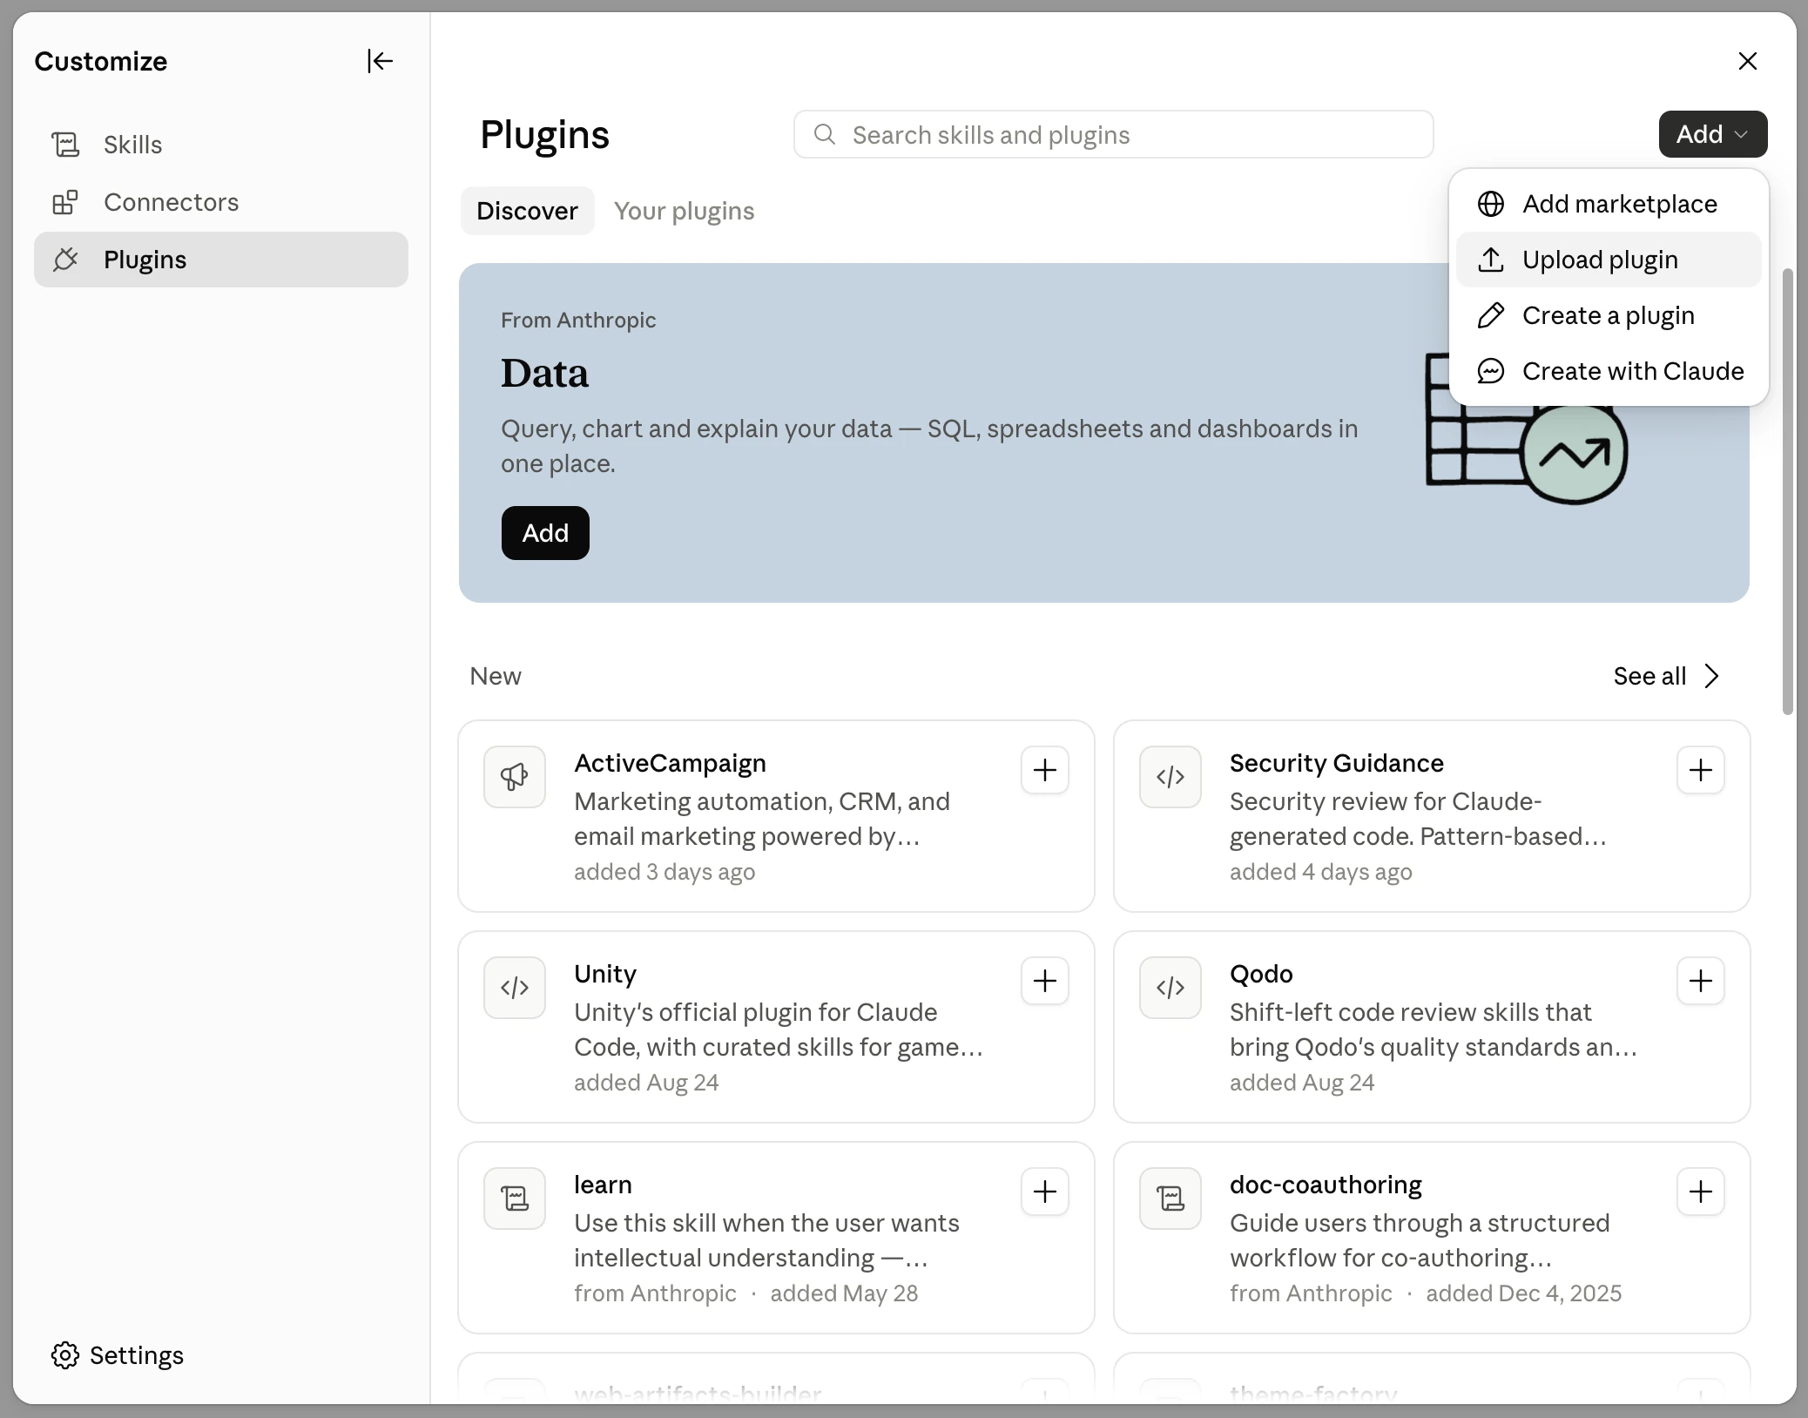Open Connectors section in sidebar
The height and width of the screenshot is (1418, 1808).
[221, 202]
